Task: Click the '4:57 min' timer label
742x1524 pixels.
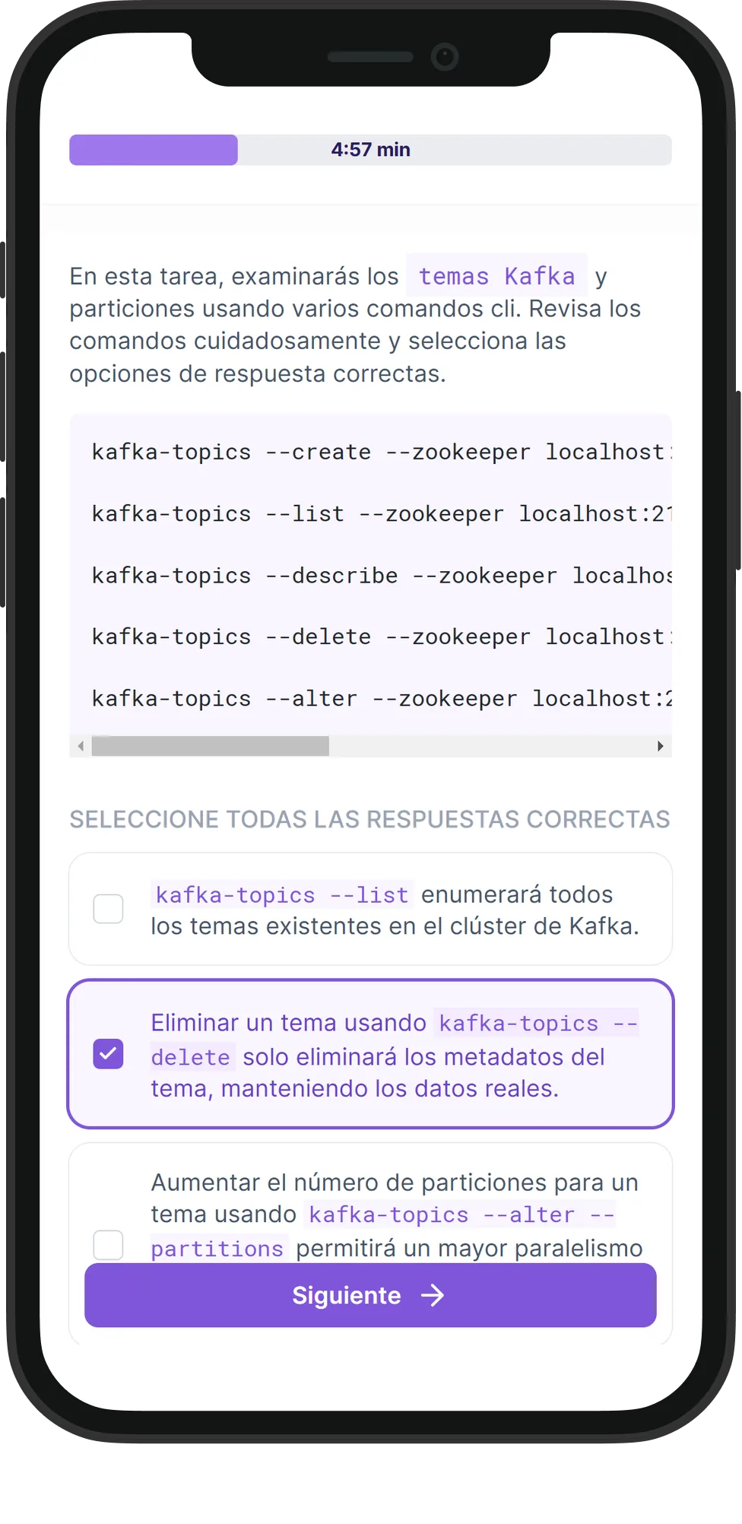Action: (370, 150)
